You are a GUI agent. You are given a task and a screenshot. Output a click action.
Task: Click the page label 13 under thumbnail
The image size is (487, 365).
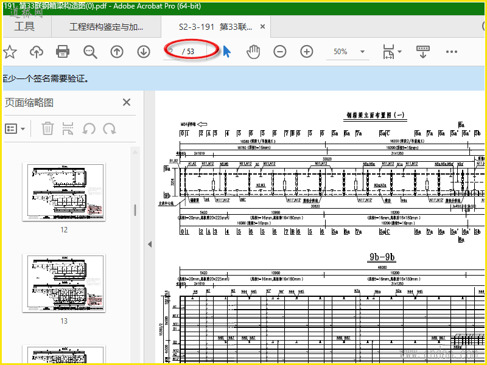click(x=64, y=321)
